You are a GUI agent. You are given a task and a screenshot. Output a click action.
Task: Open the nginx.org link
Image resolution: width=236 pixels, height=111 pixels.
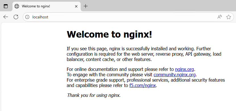pos(184,69)
